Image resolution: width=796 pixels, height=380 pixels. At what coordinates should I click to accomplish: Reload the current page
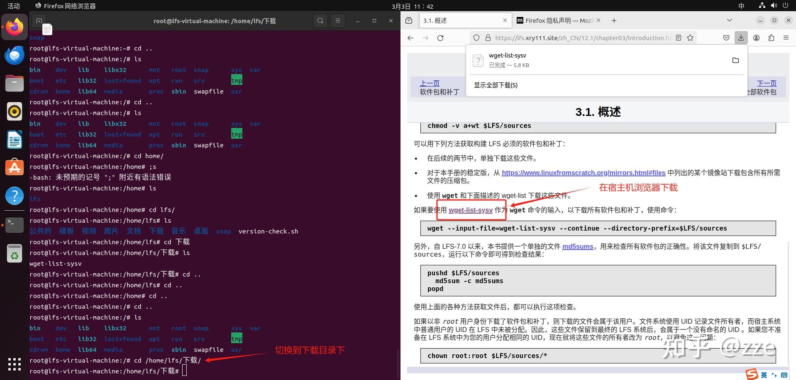pos(440,38)
